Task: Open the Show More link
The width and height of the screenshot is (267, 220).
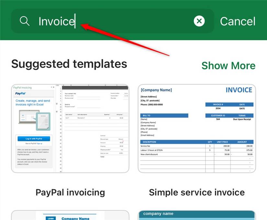Action: click(x=228, y=66)
